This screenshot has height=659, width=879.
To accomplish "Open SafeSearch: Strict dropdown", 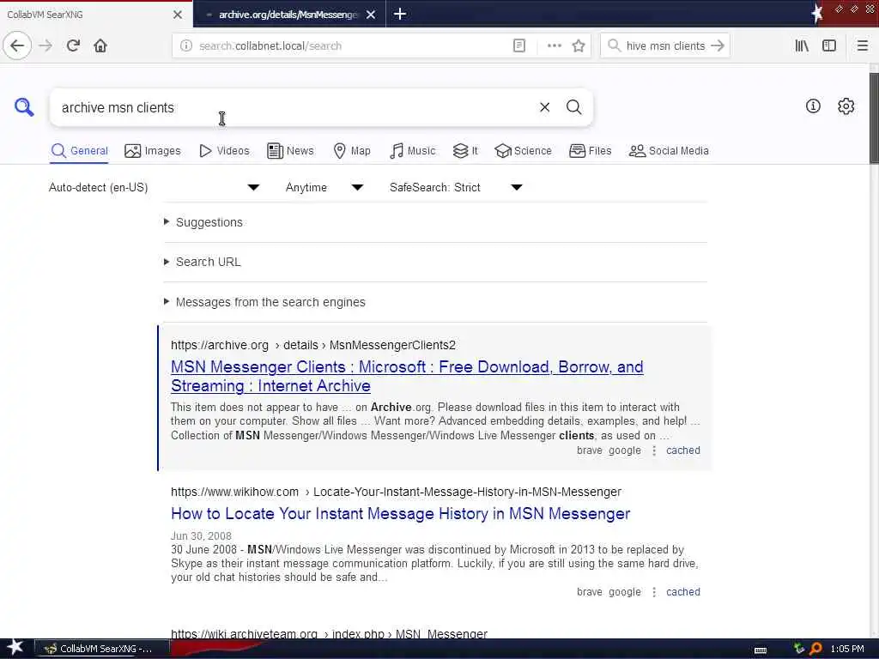I will pos(456,187).
